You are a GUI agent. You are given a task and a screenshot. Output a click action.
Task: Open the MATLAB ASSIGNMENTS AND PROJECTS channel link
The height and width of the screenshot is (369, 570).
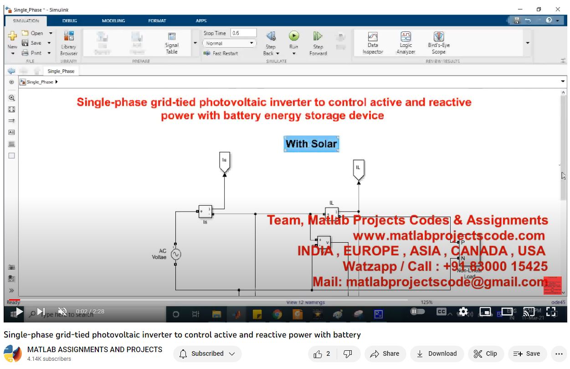click(95, 349)
